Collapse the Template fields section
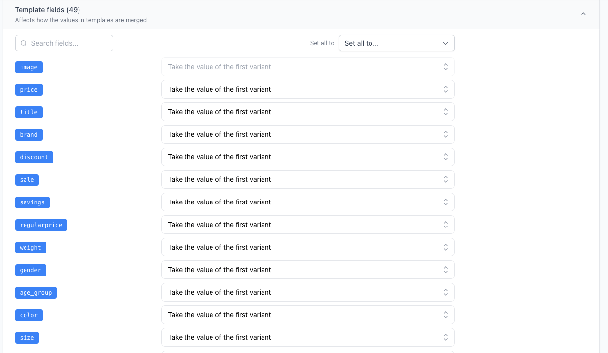The height and width of the screenshot is (353, 608). click(583, 14)
